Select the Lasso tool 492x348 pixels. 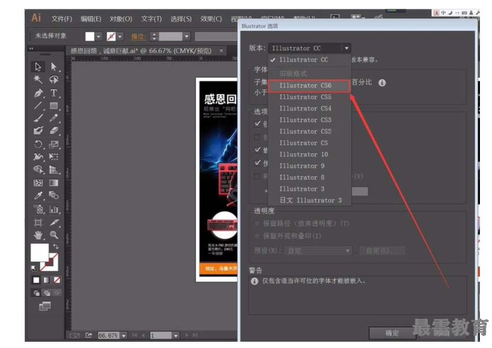[x=53, y=79]
